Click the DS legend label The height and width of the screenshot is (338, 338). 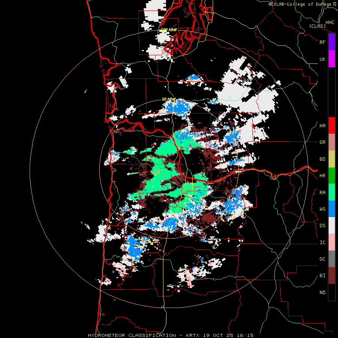tap(322, 226)
